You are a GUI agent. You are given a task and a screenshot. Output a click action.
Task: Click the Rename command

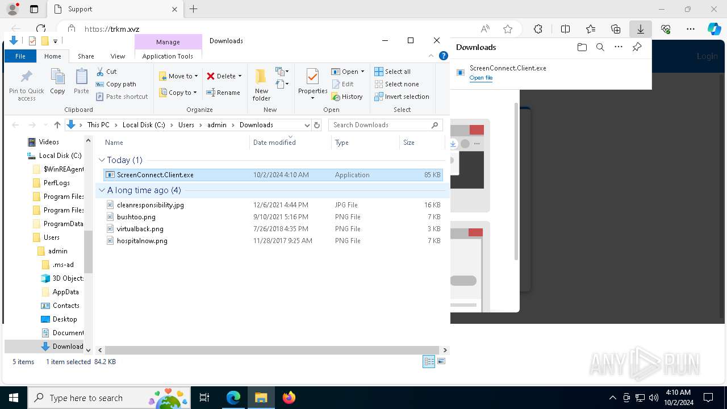pyautogui.click(x=223, y=93)
